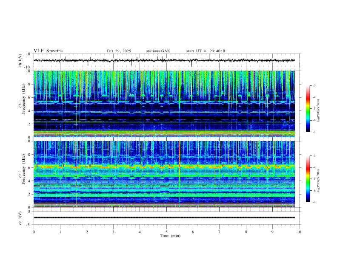Click the time axis tick label '0'

pyautogui.click(x=34, y=232)
